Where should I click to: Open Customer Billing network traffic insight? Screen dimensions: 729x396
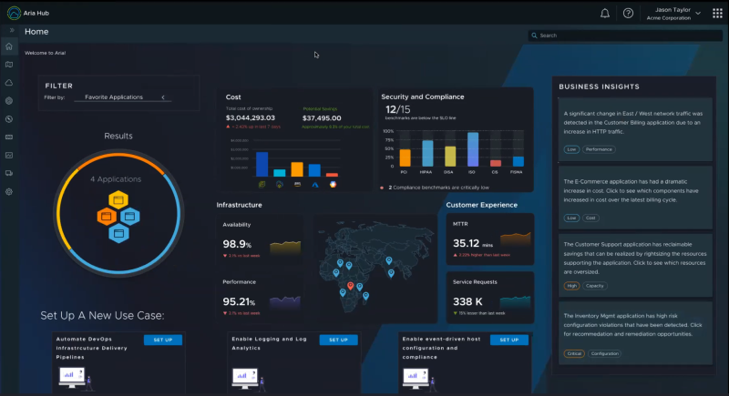[x=635, y=129]
